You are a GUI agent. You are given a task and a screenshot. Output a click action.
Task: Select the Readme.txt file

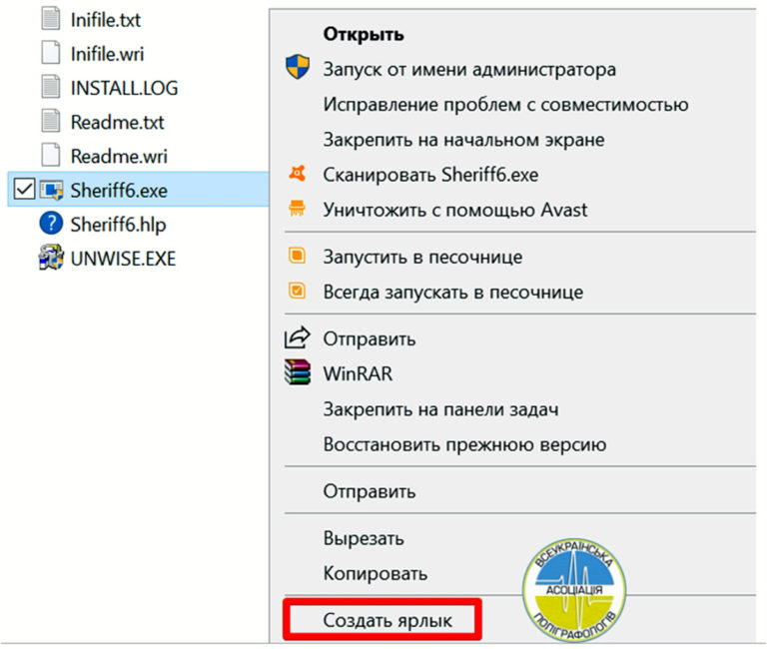[117, 122]
